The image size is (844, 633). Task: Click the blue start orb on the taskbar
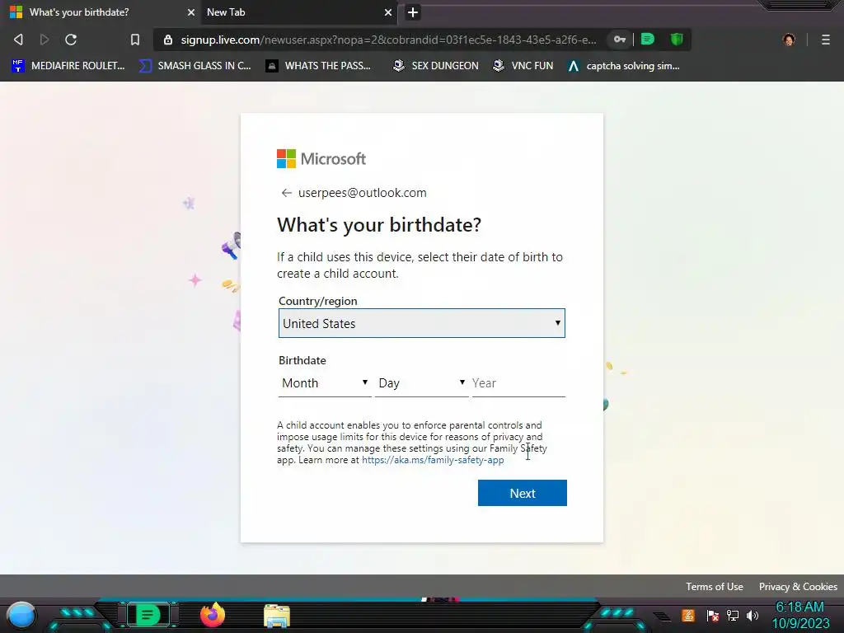click(x=21, y=616)
